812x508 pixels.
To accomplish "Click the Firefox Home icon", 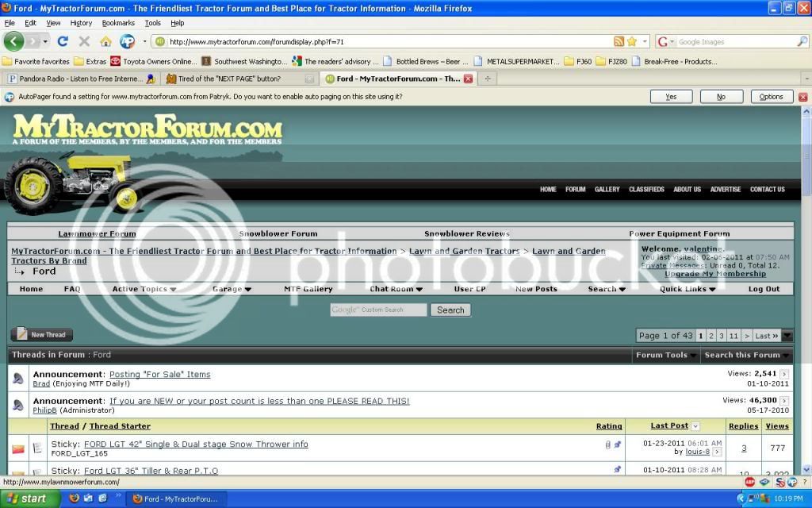I will 105,41.
